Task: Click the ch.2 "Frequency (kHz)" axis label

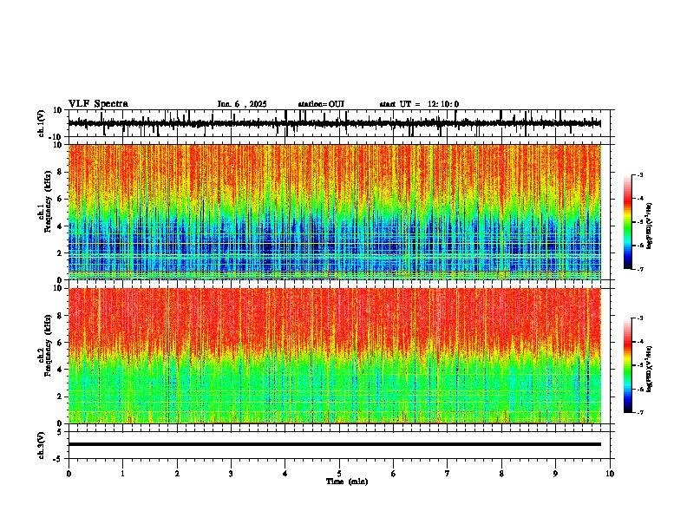Action: click(49, 345)
